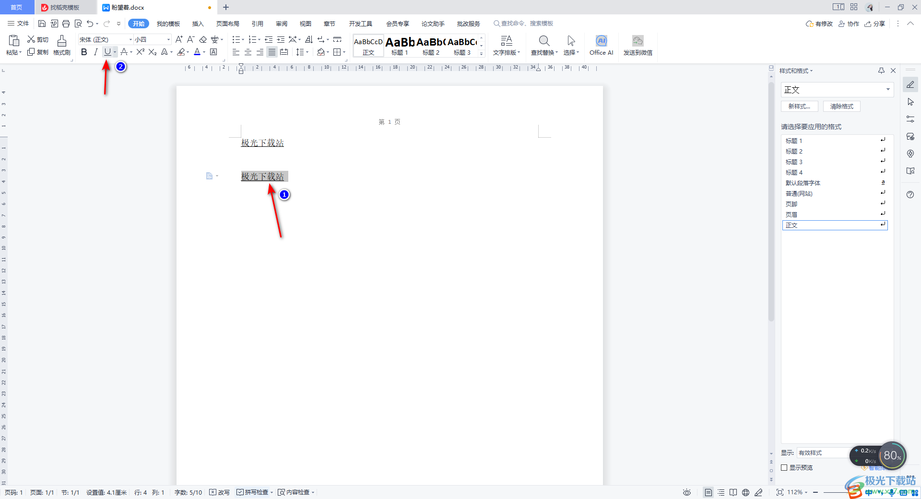Screen dimensions: 921x499
Task: Open the Office AI tool
Action: point(602,46)
